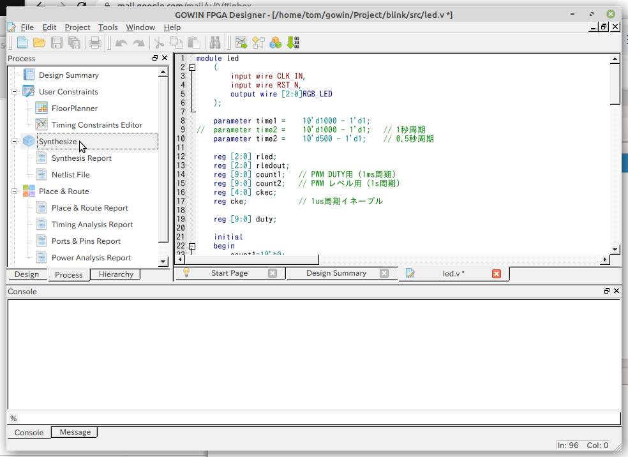Launch the Programmer download icon
The width and height of the screenshot is (628, 457).
[x=293, y=43]
